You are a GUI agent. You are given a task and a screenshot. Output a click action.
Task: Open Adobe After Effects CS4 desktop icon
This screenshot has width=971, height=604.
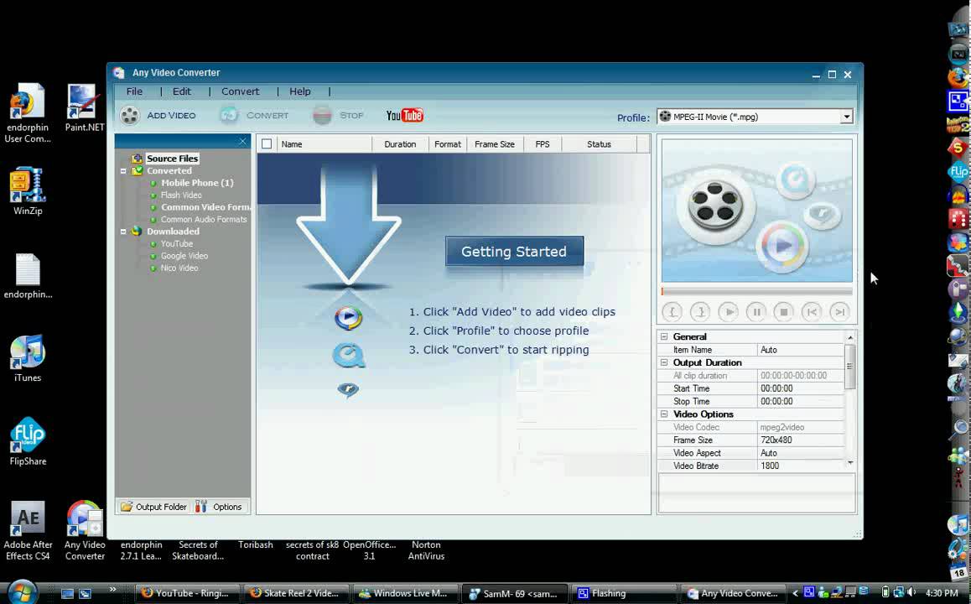(27, 530)
